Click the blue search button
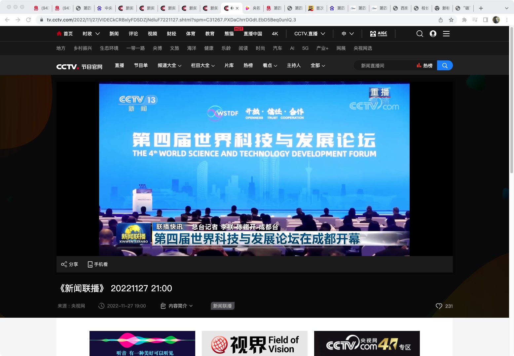Image resolution: width=514 pixels, height=356 pixels. click(445, 66)
